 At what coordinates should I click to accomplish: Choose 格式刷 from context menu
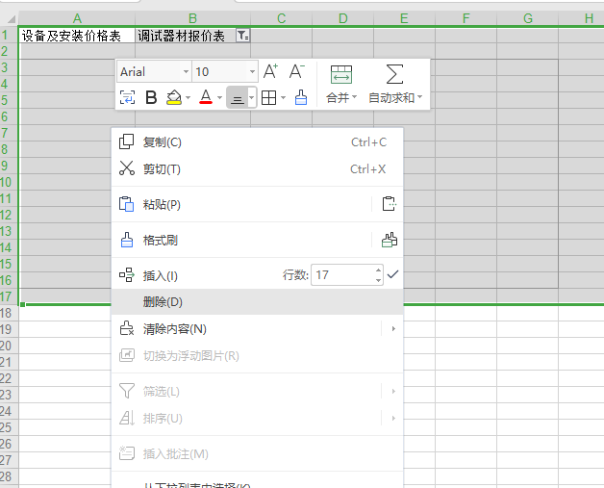(241, 240)
